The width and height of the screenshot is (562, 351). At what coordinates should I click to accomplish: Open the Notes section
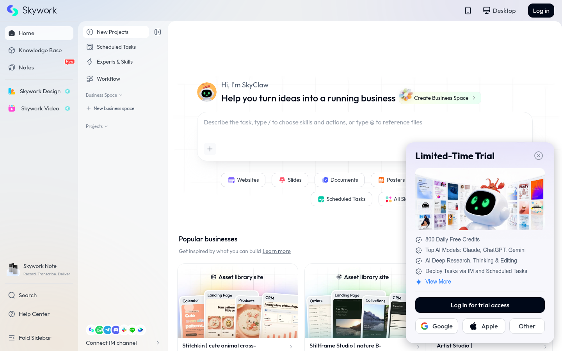tap(39, 67)
